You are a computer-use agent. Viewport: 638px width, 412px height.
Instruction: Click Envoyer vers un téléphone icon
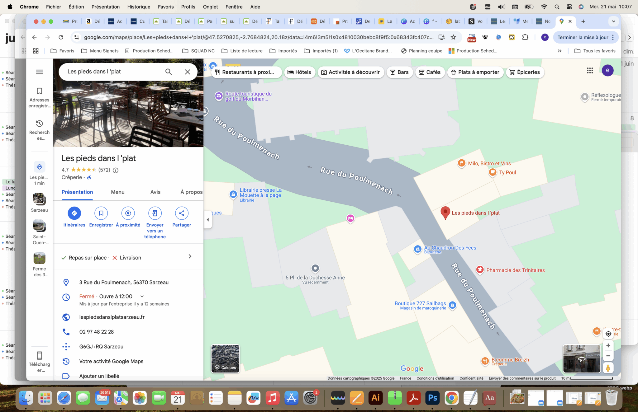point(155,213)
